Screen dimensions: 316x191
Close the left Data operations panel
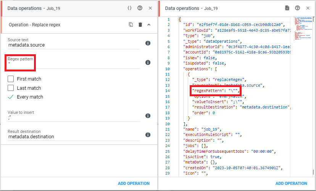(x=150, y=8)
